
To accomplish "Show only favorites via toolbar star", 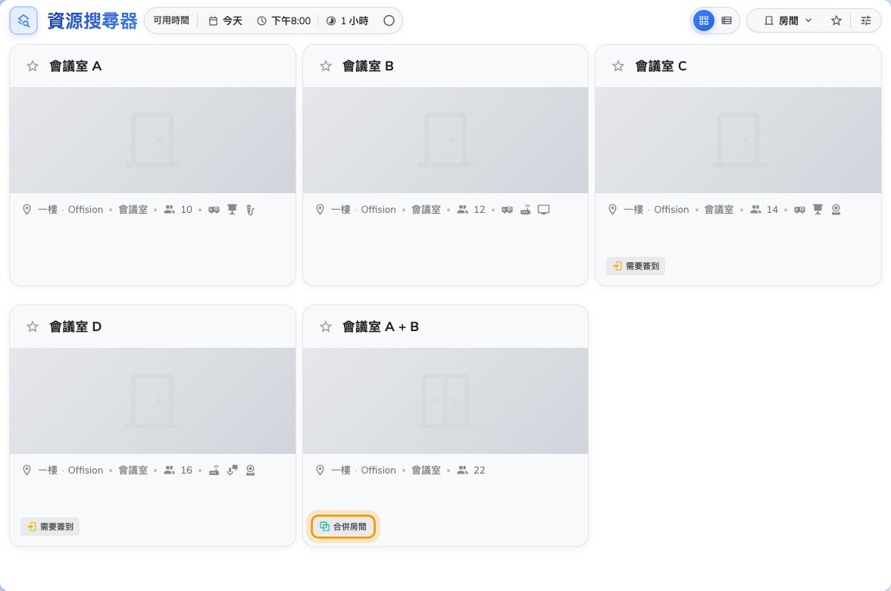I will 836,21.
